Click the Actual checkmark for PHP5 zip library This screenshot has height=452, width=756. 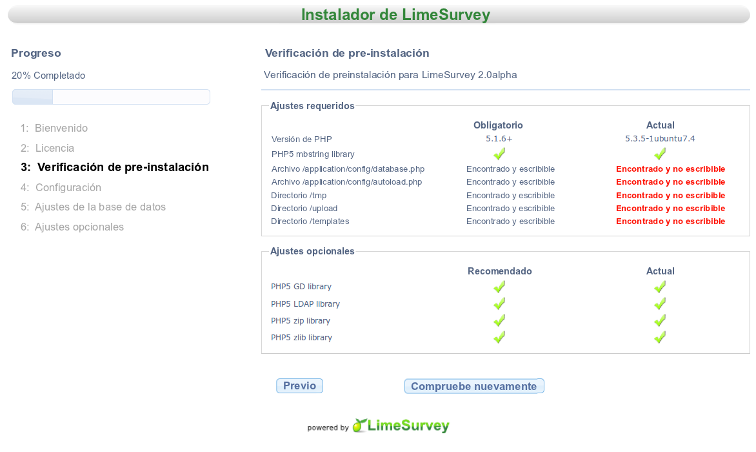tap(659, 320)
